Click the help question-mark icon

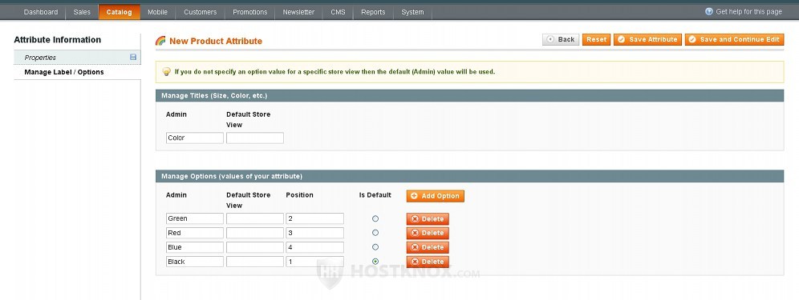point(709,11)
